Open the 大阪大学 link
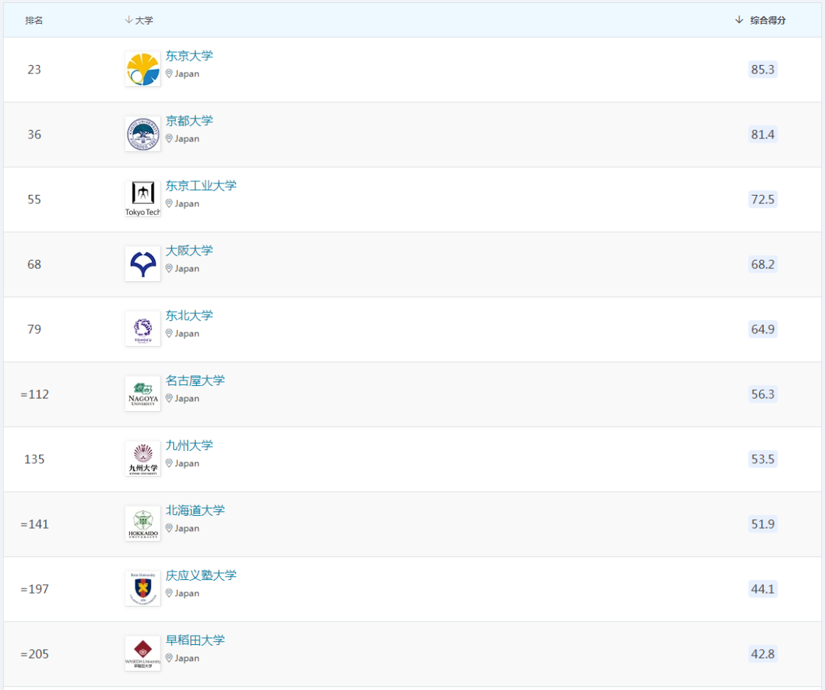Image resolution: width=825 pixels, height=690 pixels. (x=189, y=251)
